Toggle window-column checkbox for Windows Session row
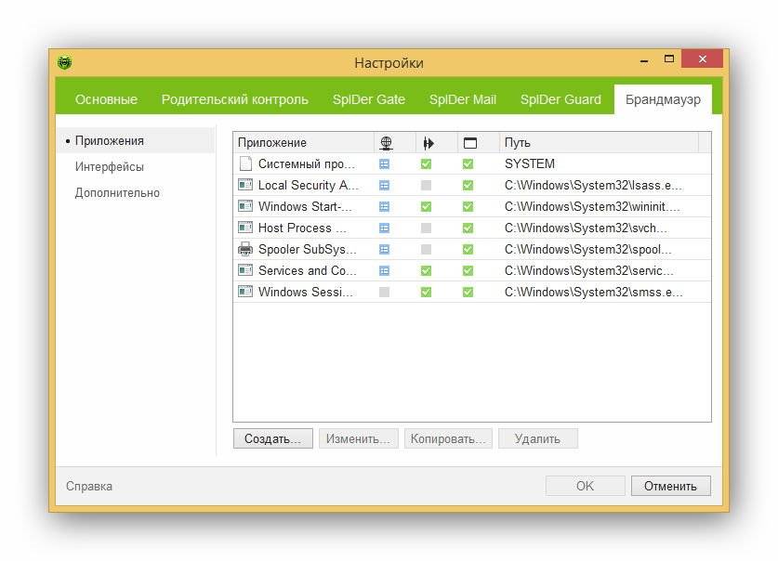778x561 pixels. click(x=468, y=292)
